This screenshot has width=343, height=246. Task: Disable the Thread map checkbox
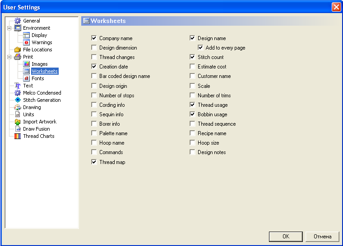(x=94, y=162)
